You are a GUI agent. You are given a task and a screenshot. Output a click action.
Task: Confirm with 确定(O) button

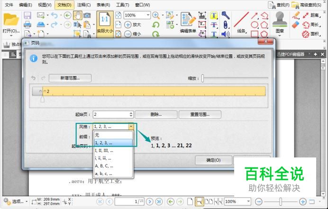point(213,160)
